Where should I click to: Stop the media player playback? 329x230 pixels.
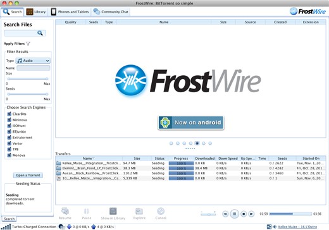pos(244,214)
